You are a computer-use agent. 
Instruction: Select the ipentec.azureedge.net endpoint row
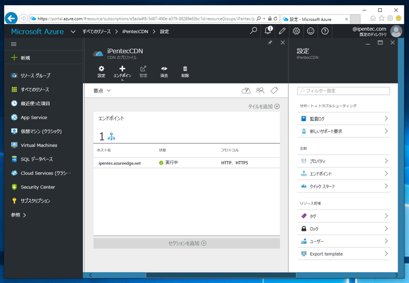[x=187, y=163]
